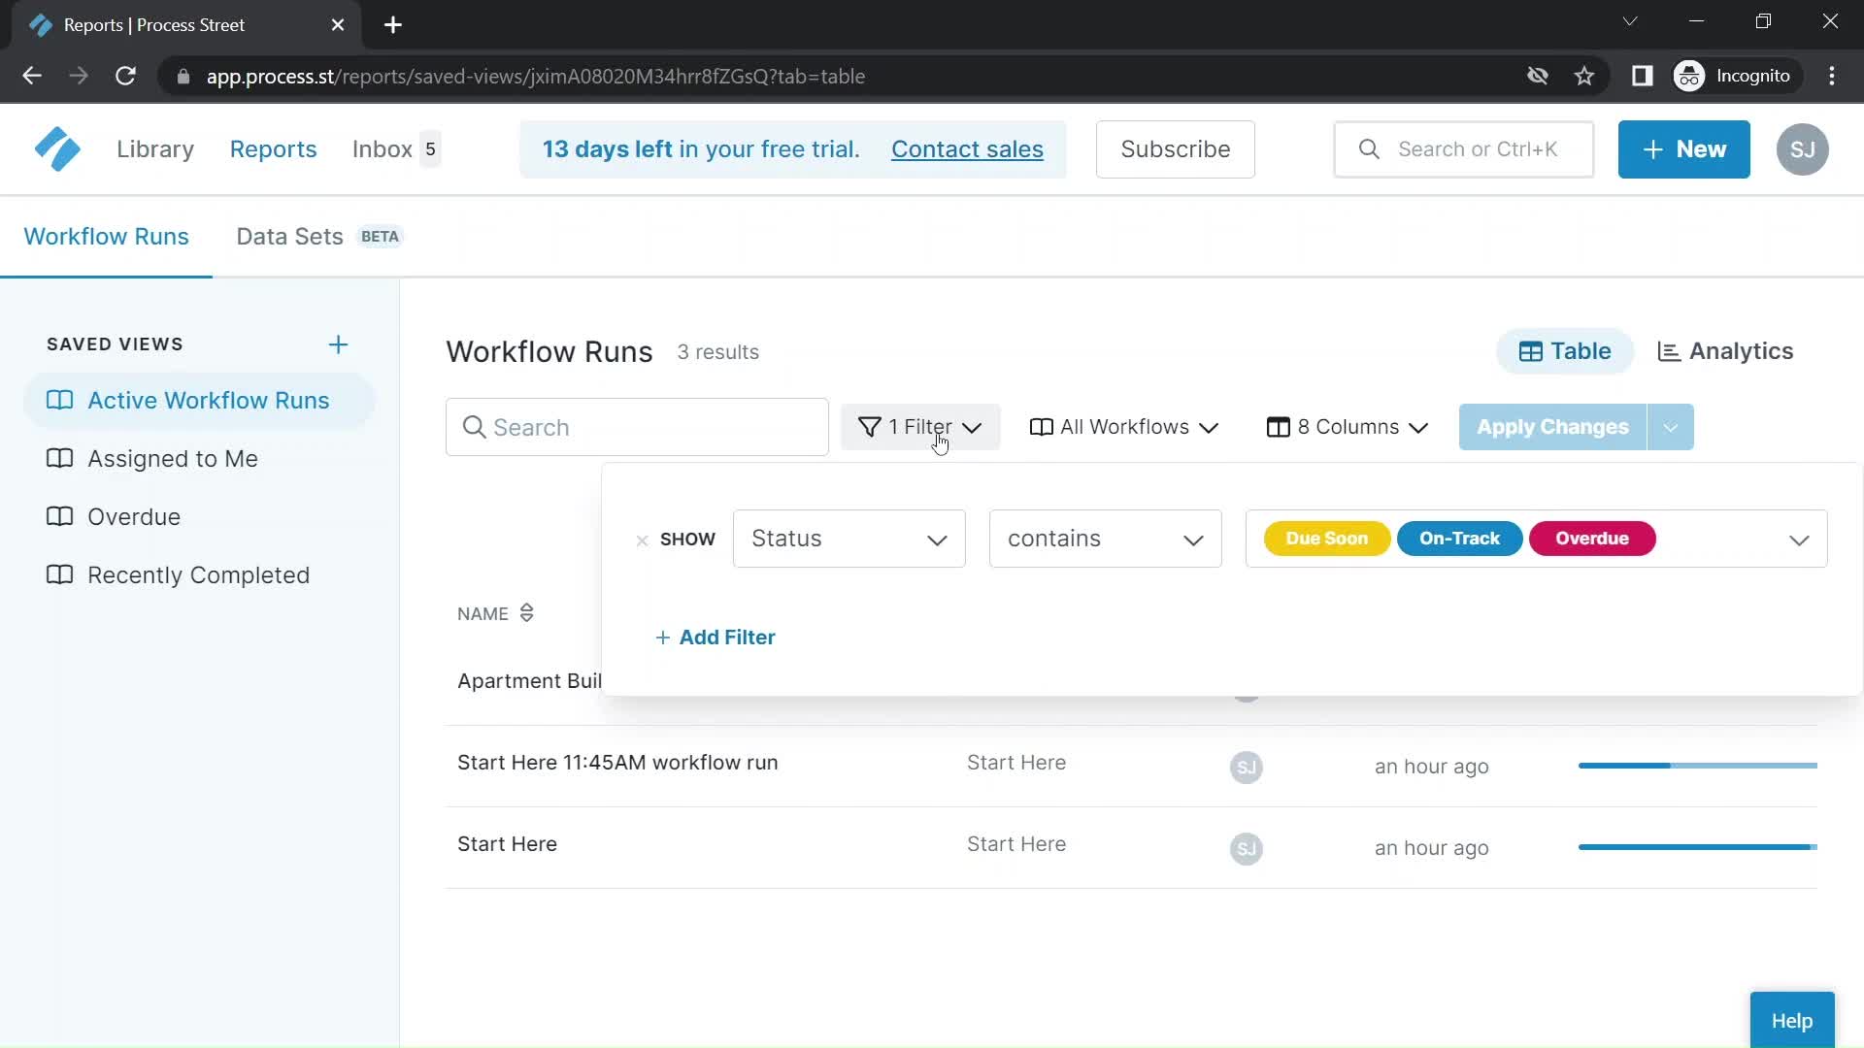The height and width of the screenshot is (1048, 1864).
Task: Open the 8 Columns dropdown
Action: point(1348,427)
